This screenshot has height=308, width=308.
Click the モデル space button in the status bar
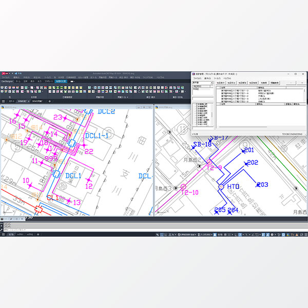(220, 235)
